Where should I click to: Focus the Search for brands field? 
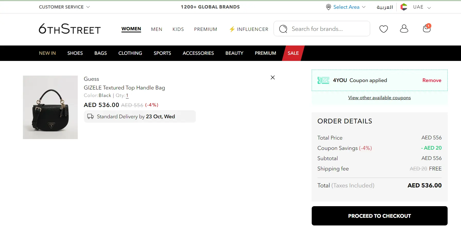coord(322,29)
